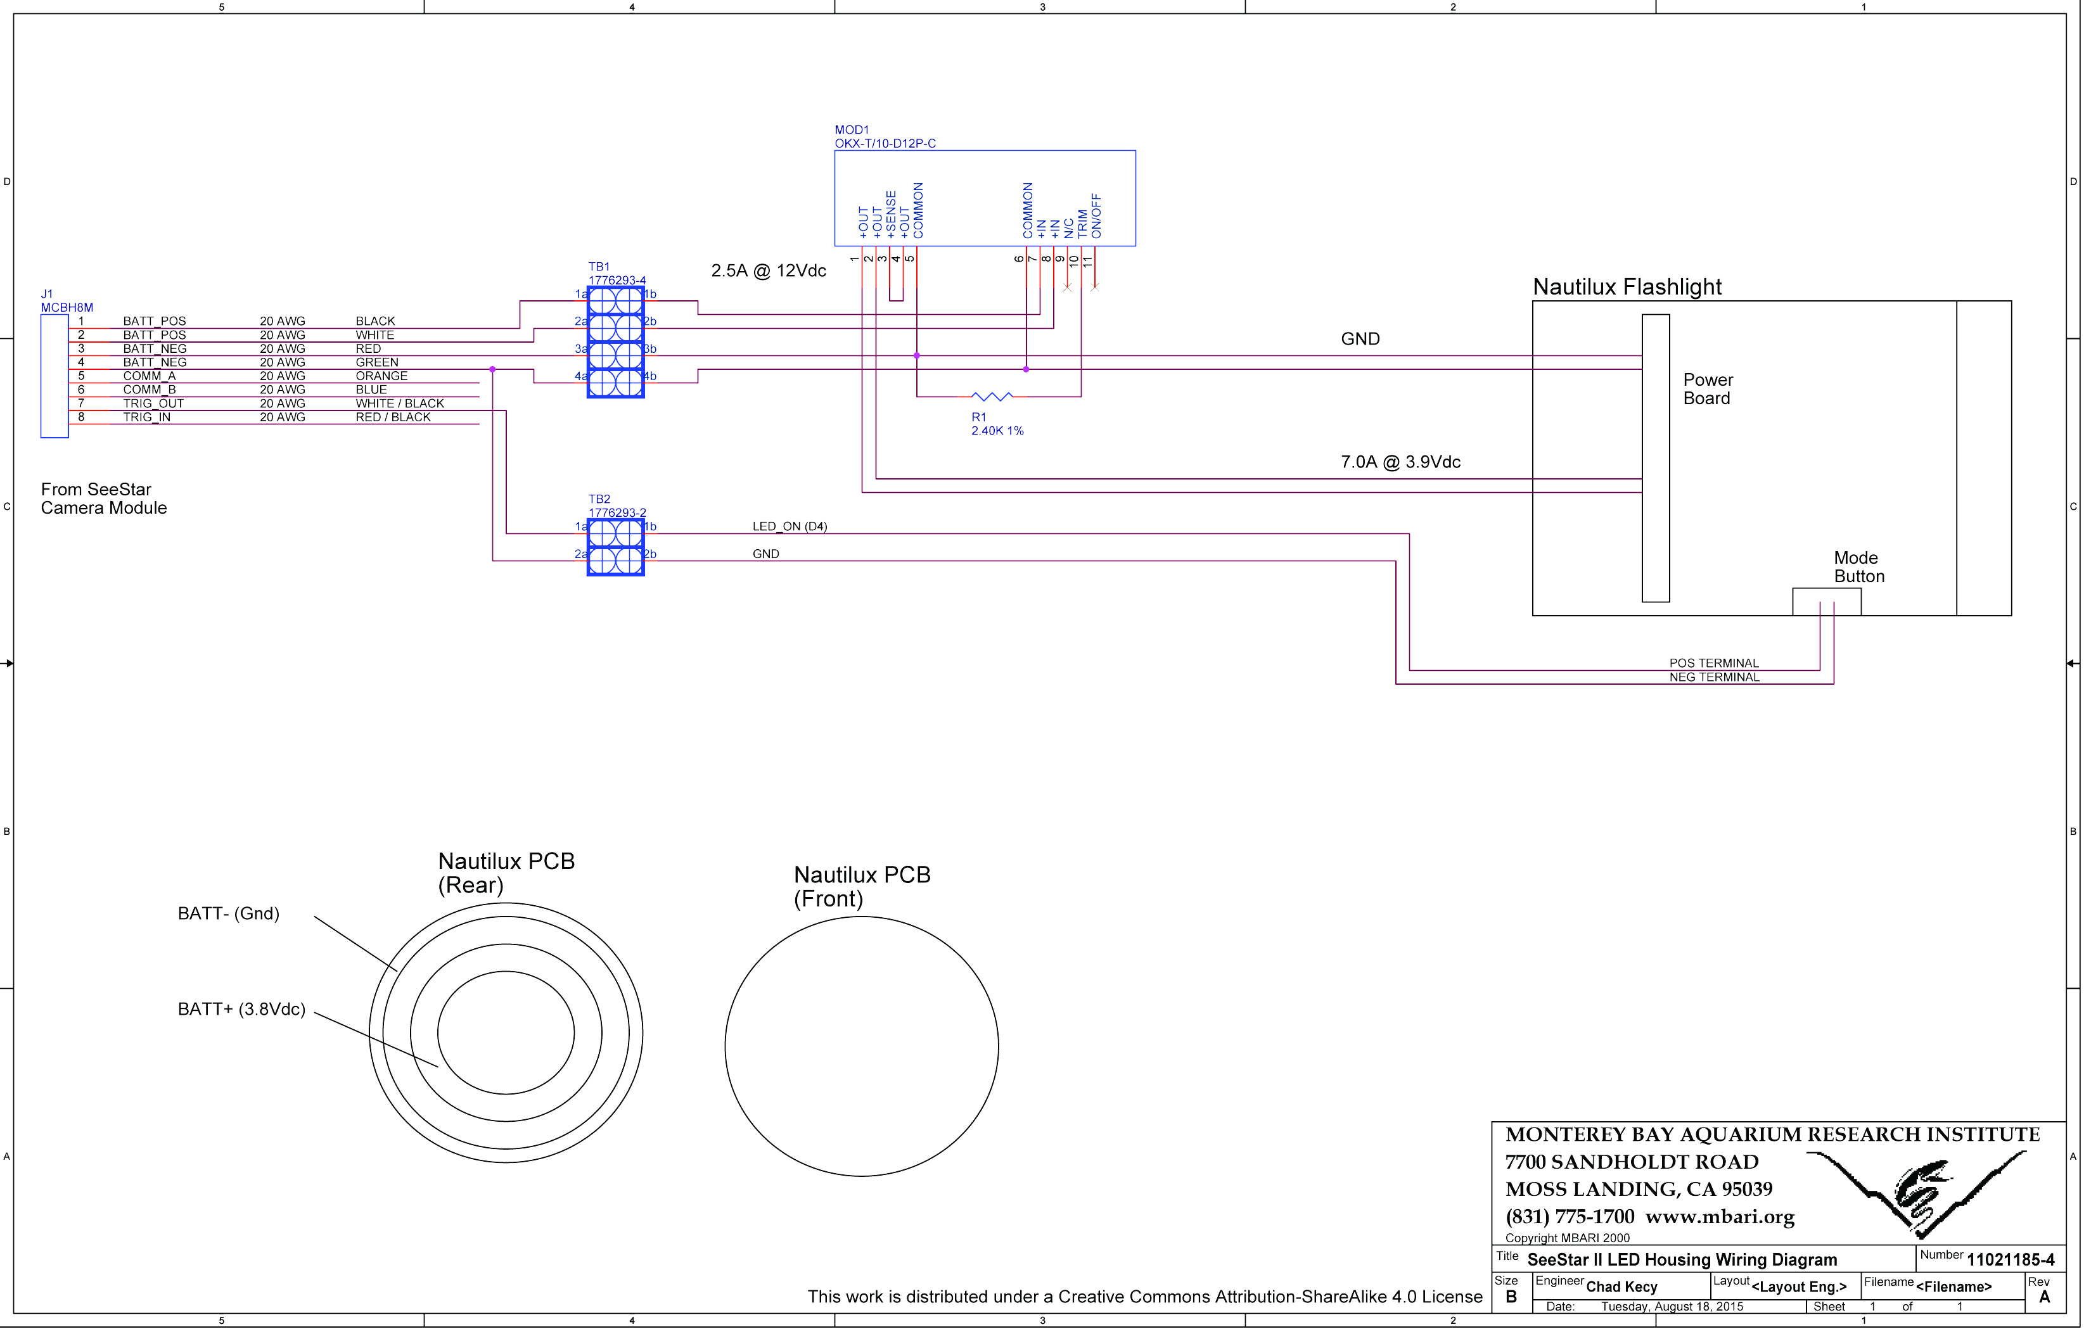
Task: Select the 'OKX-T/10-D12P-C' part number
Action: 885,143
